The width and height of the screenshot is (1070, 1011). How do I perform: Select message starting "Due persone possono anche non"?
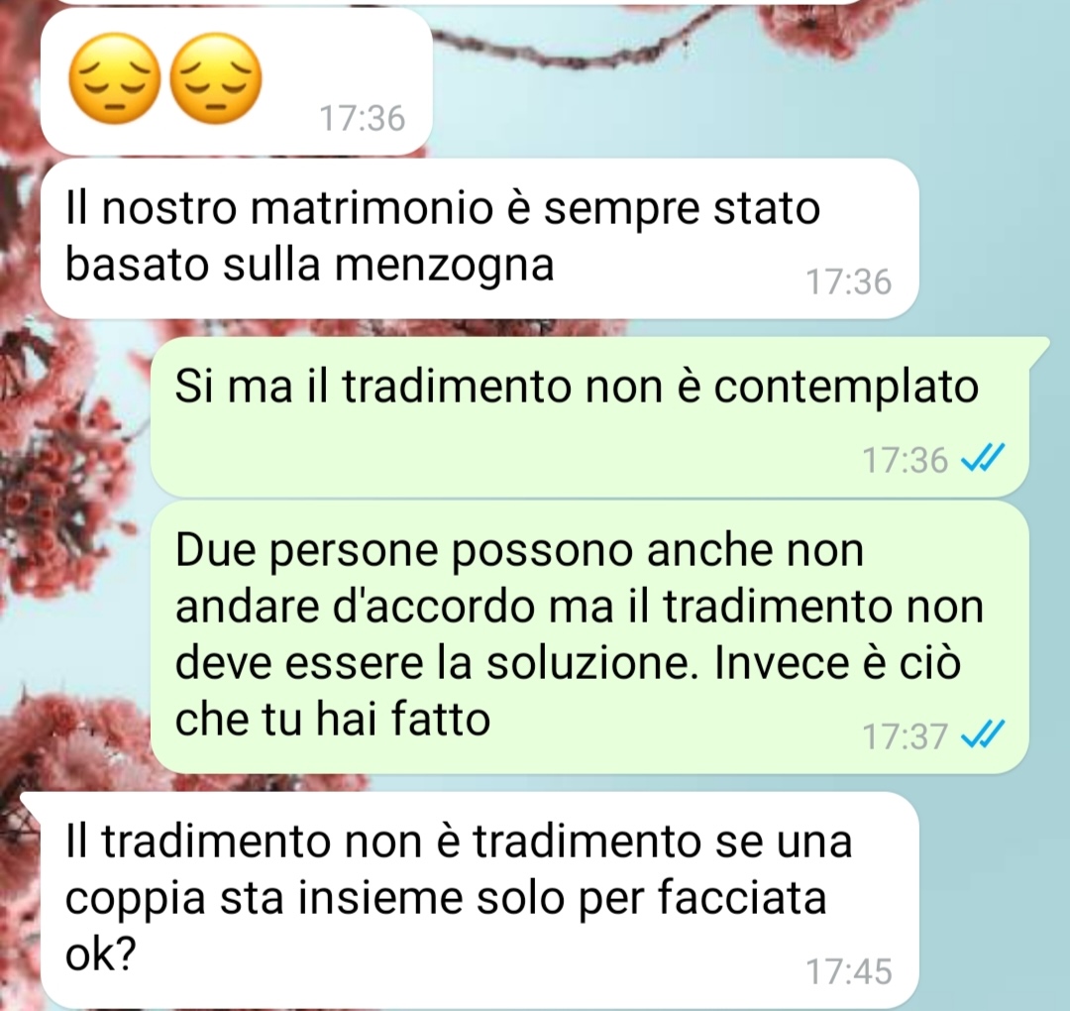(588, 637)
